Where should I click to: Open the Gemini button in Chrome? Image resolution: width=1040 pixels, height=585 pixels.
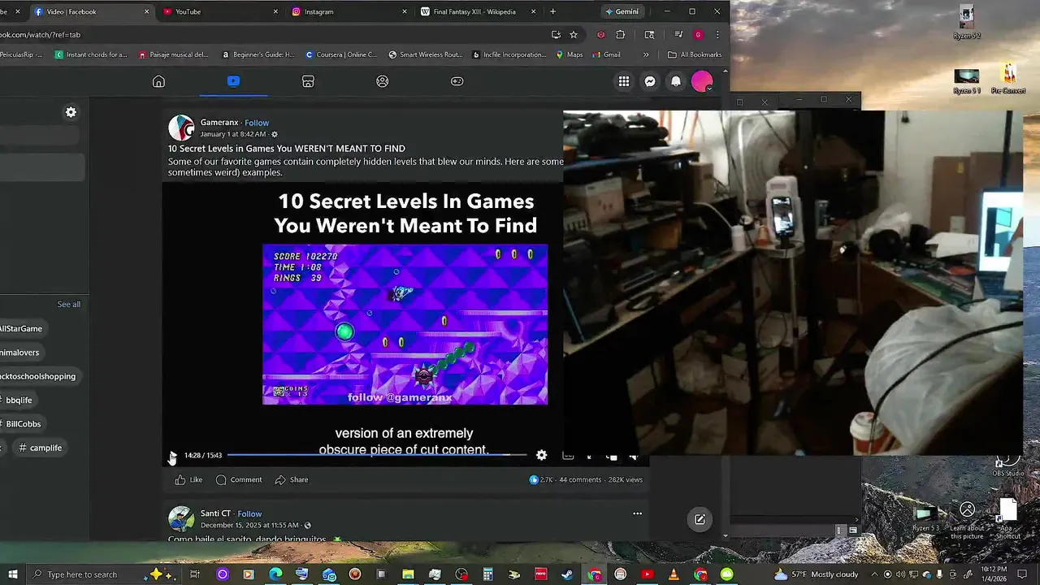pos(623,11)
